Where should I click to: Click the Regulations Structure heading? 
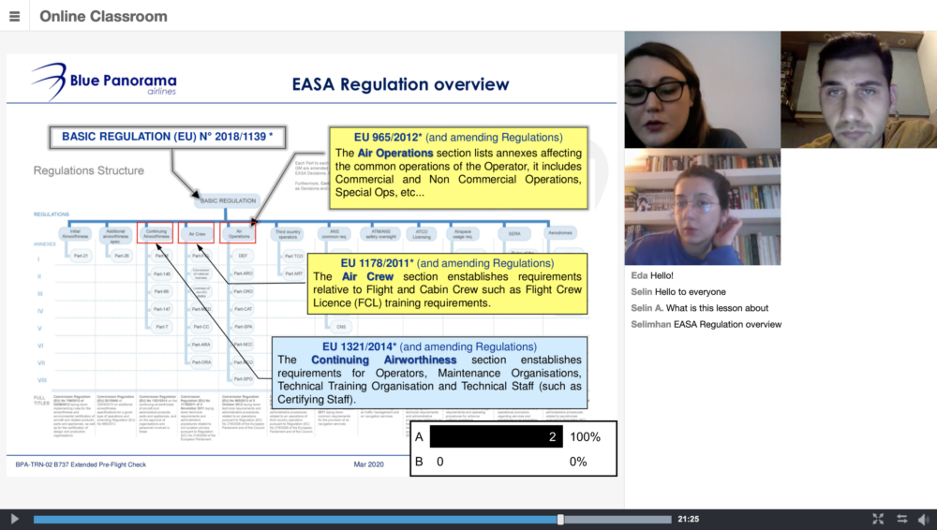tap(88, 170)
